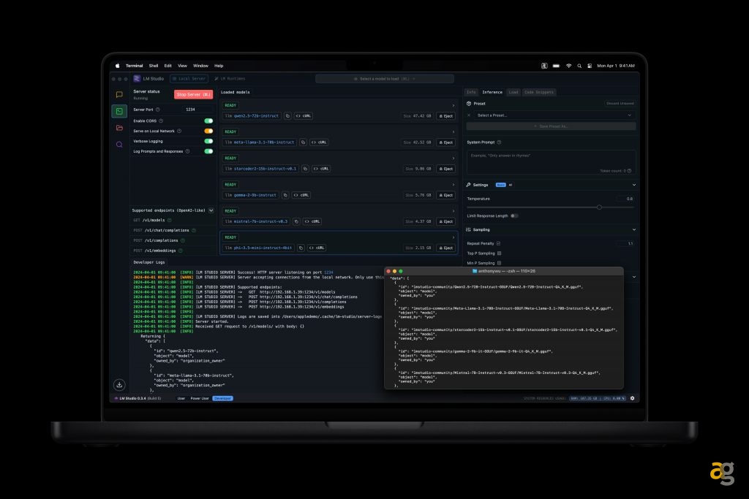Open the settings gear in the status bar
The width and height of the screenshot is (749, 499).
point(632,398)
